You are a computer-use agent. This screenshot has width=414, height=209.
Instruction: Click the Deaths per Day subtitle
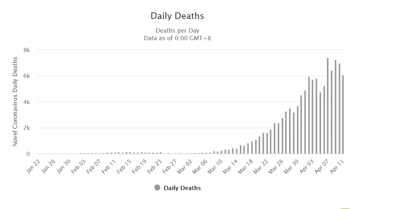pos(177,31)
